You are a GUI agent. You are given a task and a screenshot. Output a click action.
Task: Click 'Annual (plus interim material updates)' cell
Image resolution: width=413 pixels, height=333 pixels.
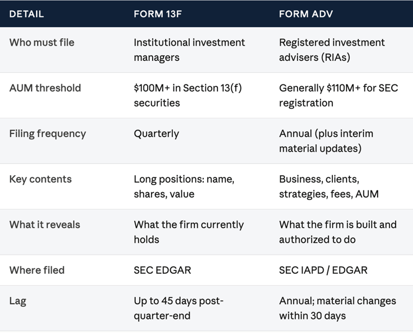pyautogui.click(x=326, y=141)
